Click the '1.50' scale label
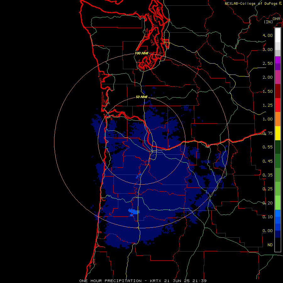283x283 pixels. coord(268,91)
